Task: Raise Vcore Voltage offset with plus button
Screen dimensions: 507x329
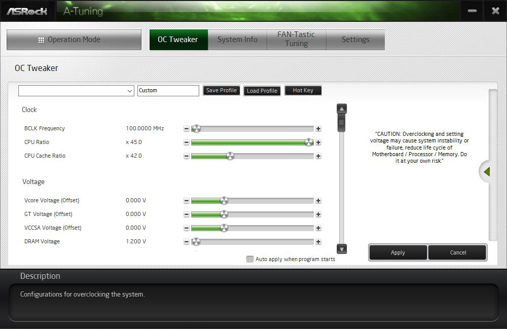Action: pyautogui.click(x=318, y=201)
